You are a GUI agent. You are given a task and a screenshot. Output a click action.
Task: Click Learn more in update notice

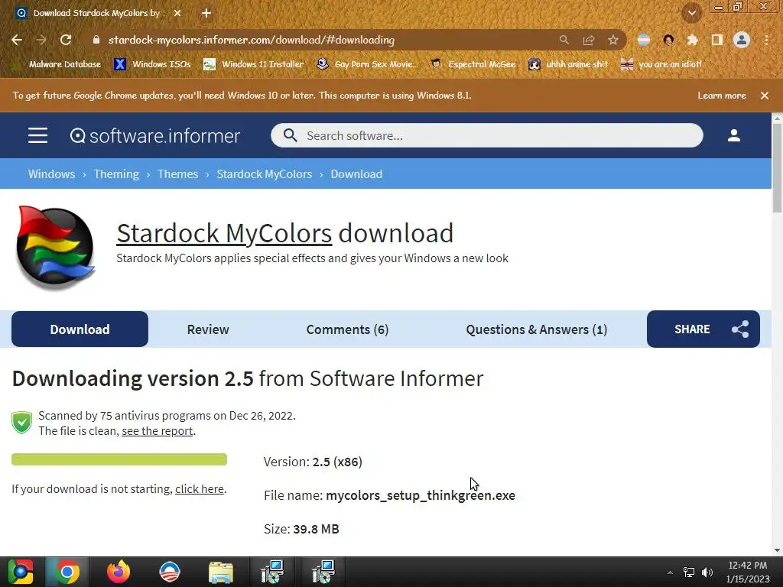coord(722,96)
